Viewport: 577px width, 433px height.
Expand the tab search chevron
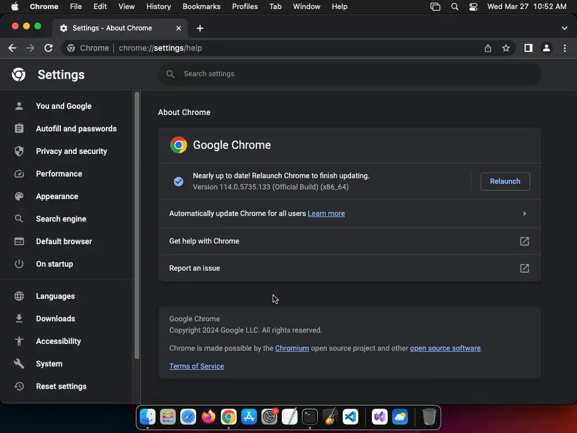565,28
